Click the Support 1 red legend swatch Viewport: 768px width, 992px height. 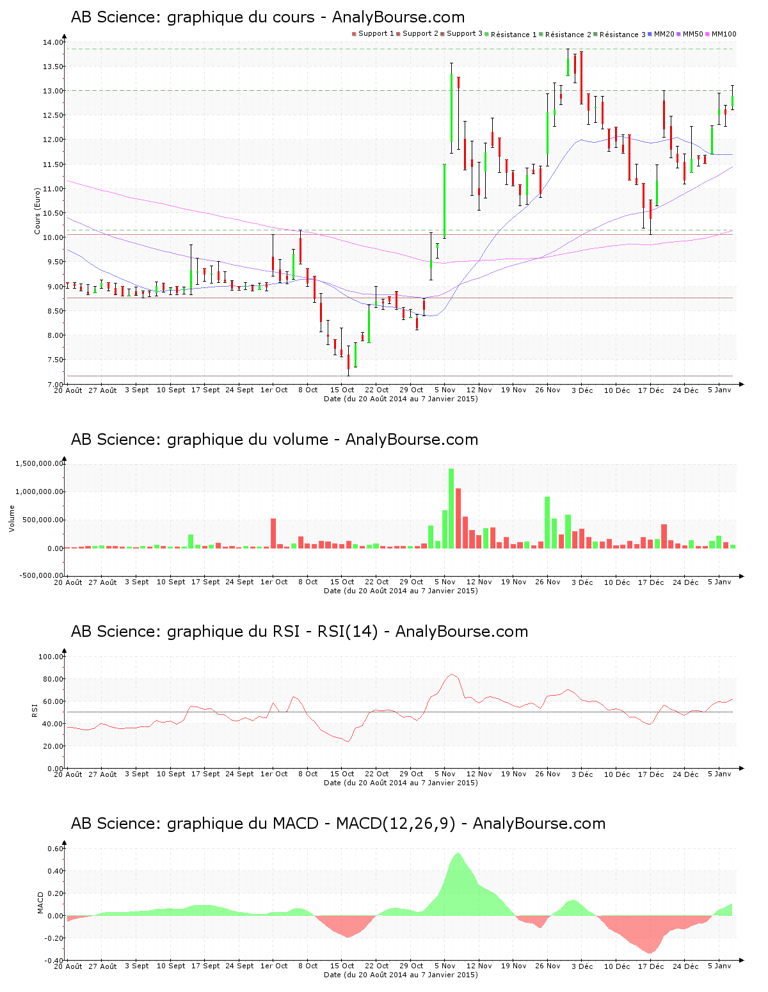click(354, 34)
